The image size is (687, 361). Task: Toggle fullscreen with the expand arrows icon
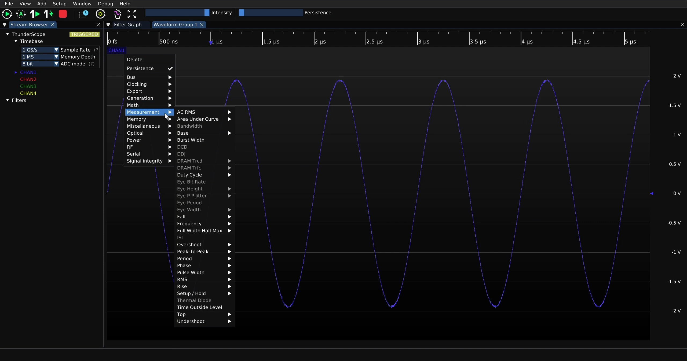coord(132,14)
